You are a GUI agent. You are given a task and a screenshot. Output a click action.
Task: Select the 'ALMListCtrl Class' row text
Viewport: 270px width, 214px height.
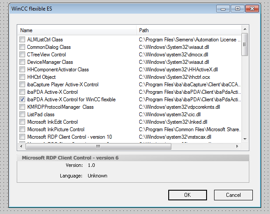(x=45, y=40)
